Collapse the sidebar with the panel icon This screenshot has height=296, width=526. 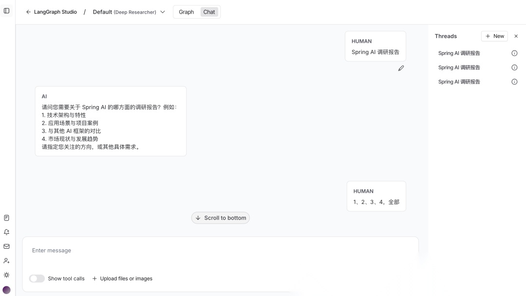[x=6, y=10]
